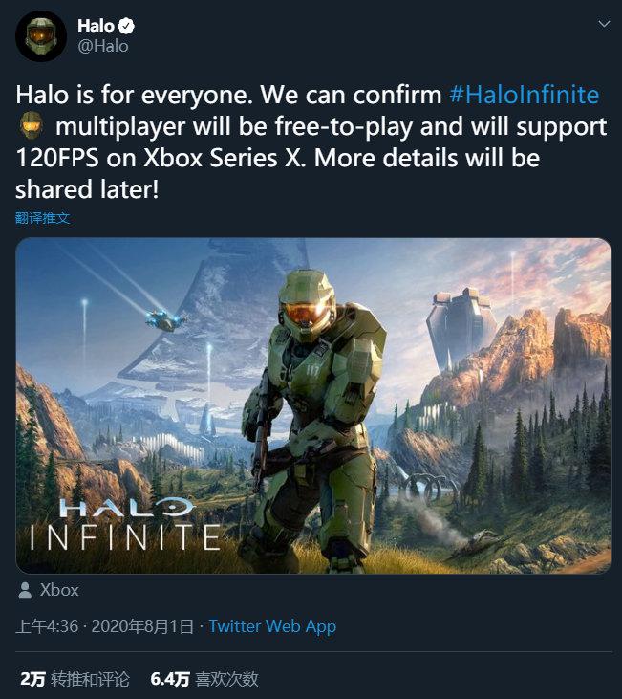
Task: Click the tweet date 2020年8月1日
Action: (142, 626)
